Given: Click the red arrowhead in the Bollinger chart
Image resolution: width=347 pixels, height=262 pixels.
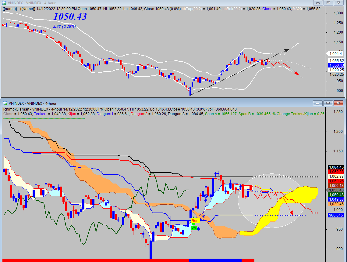Looking at the screenshot, I should point(296,73).
